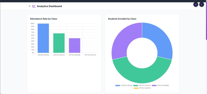The image size is (207, 94).
Task: Toggle CSC101-CEE1A1 green legend swatch
Action: (x=136, y=86)
